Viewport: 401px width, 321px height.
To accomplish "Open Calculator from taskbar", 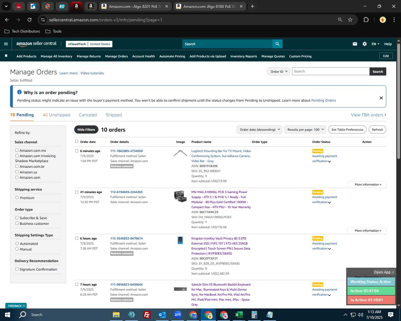I will click(254, 315).
